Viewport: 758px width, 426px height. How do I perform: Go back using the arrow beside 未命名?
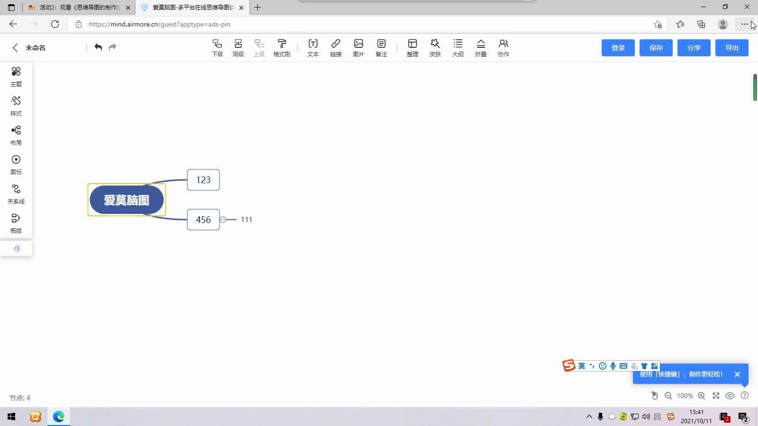coord(15,48)
